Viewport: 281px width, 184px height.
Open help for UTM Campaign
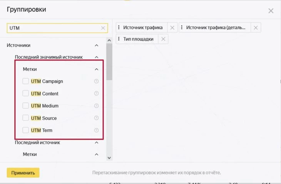pos(96,81)
